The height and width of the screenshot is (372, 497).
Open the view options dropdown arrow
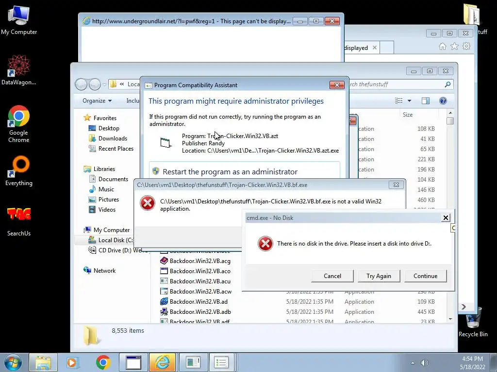point(409,101)
